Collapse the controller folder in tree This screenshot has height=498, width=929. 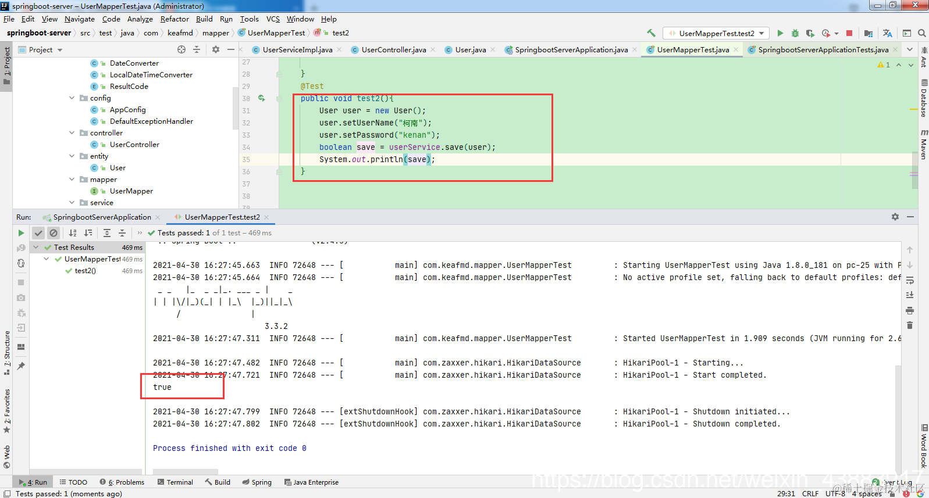[x=72, y=133]
